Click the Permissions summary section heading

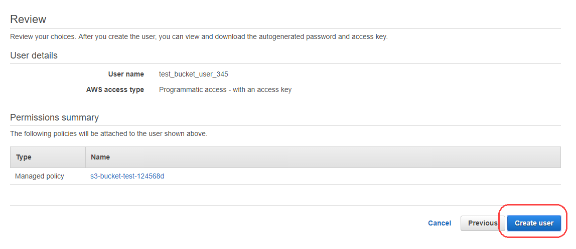(54, 117)
